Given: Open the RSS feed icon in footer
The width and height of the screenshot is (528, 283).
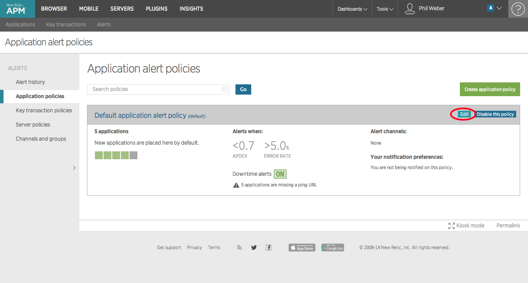Looking at the screenshot, I should (239, 248).
